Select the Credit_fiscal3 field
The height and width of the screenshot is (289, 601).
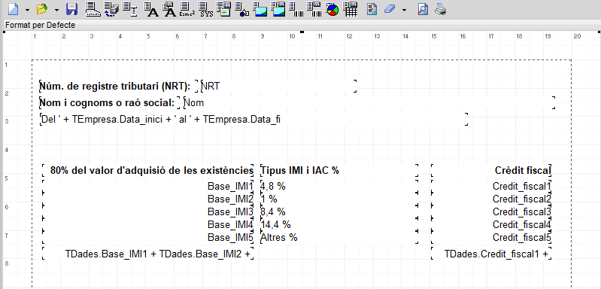491,211
